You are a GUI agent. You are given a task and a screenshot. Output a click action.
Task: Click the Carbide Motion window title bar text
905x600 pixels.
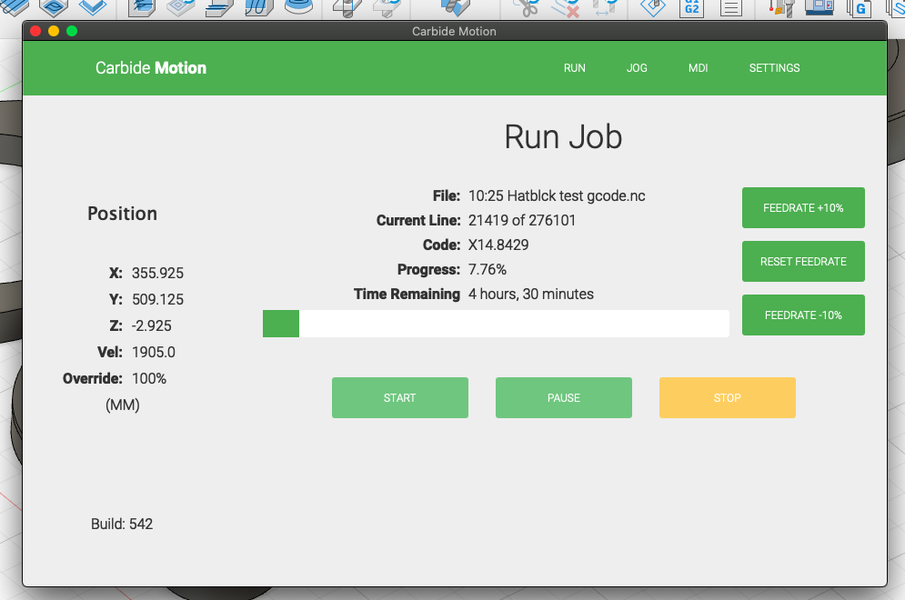tap(454, 32)
